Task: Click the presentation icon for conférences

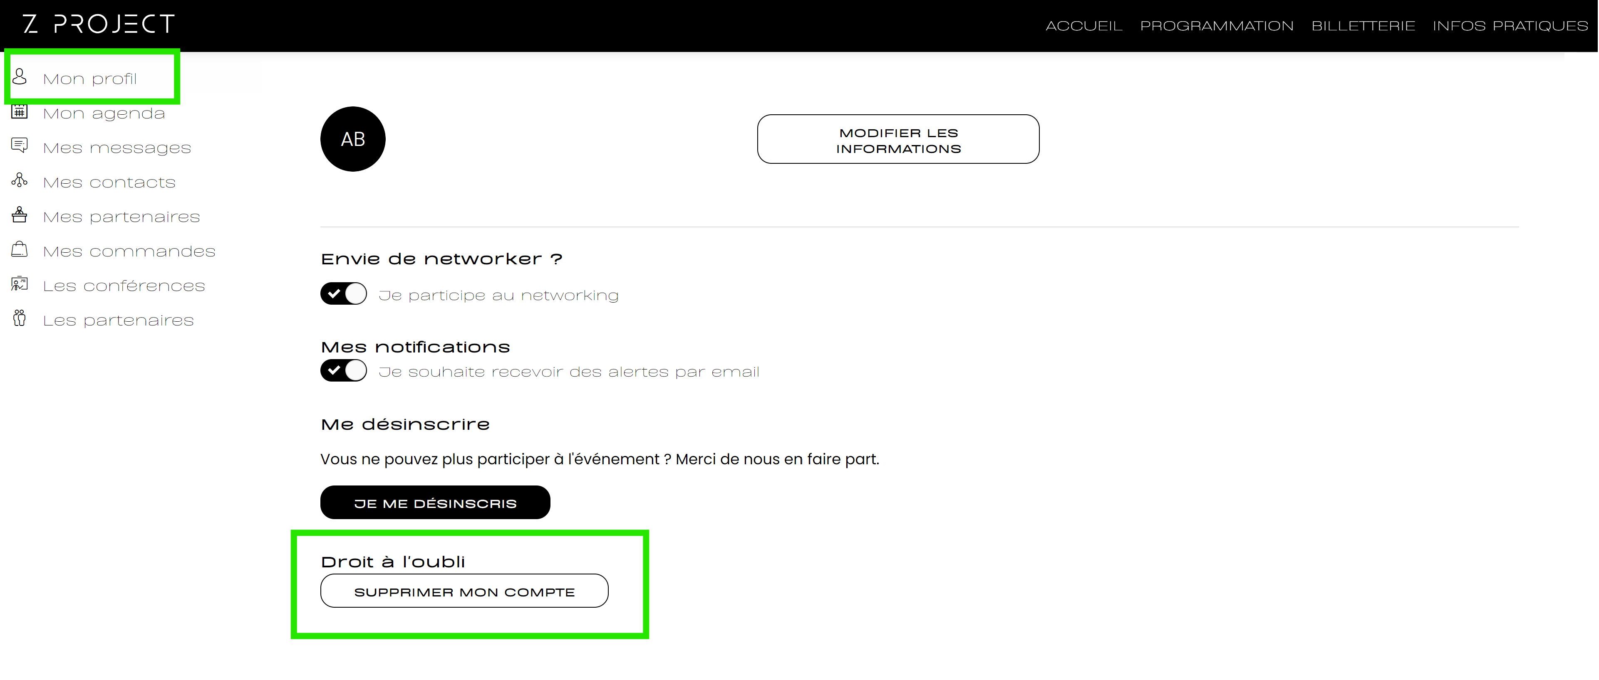Action: (x=20, y=284)
